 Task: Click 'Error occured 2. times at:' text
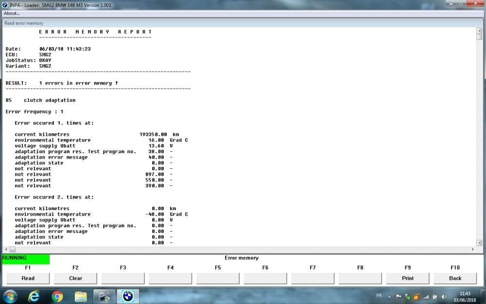tap(54, 197)
